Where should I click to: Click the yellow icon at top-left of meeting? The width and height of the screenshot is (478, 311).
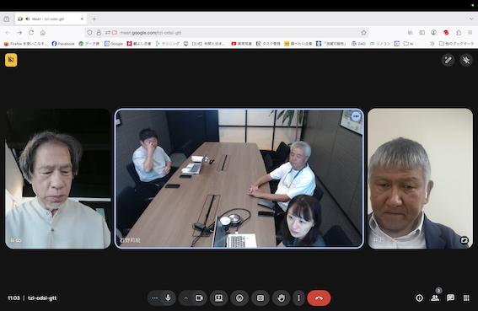tap(11, 60)
